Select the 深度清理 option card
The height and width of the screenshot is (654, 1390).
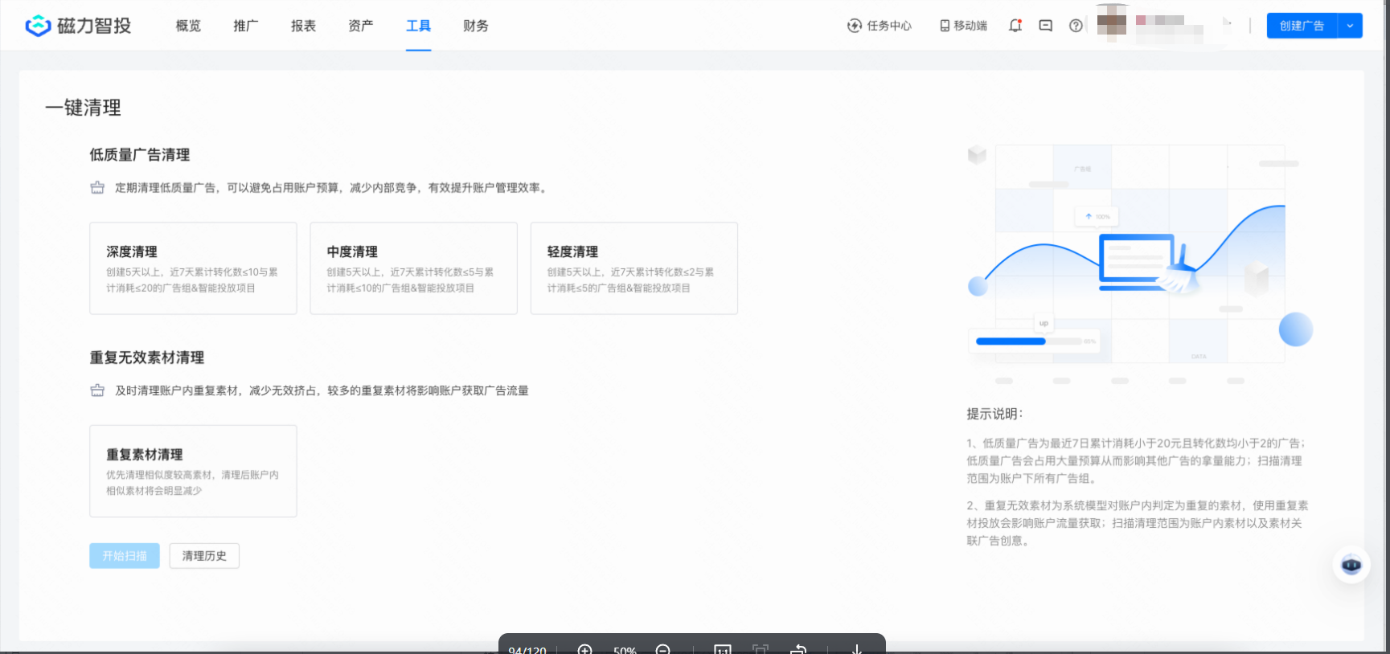click(x=193, y=268)
